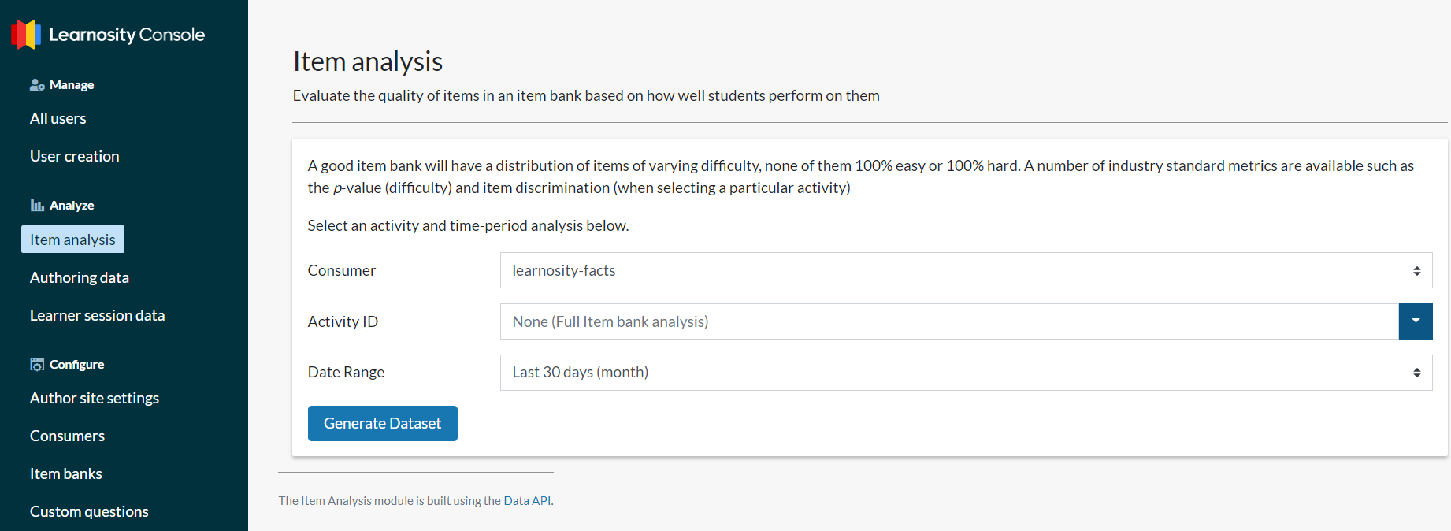Click the Learnosity Console logo icon
The width and height of the screenshot is (1451, 531).
[26, 35]
